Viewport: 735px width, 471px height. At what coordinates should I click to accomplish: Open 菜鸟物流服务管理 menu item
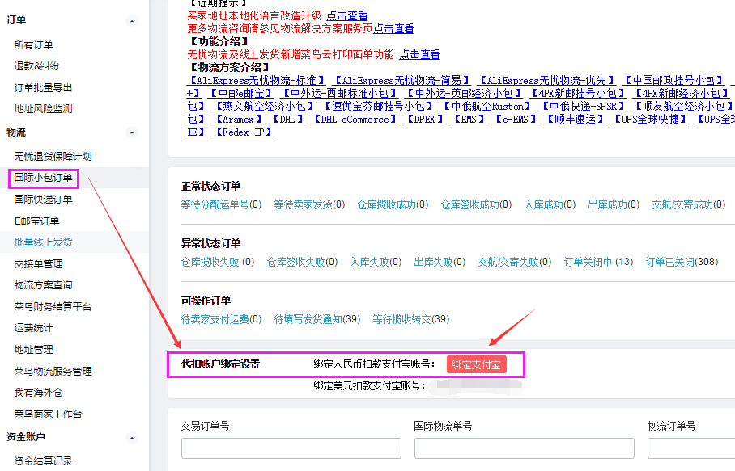[x=53, y=372]
